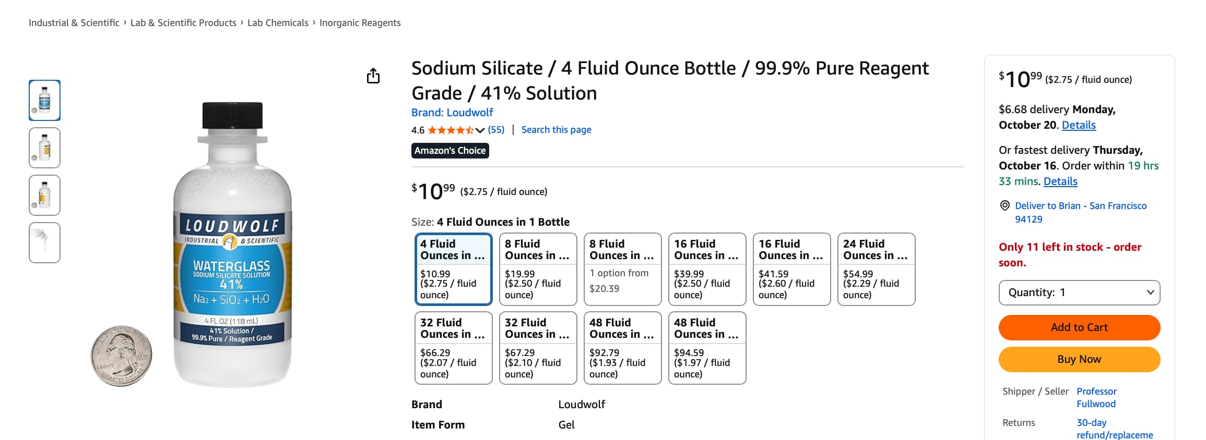Select the $66.29 32 Fluid Ounces option

coord(453,348)
